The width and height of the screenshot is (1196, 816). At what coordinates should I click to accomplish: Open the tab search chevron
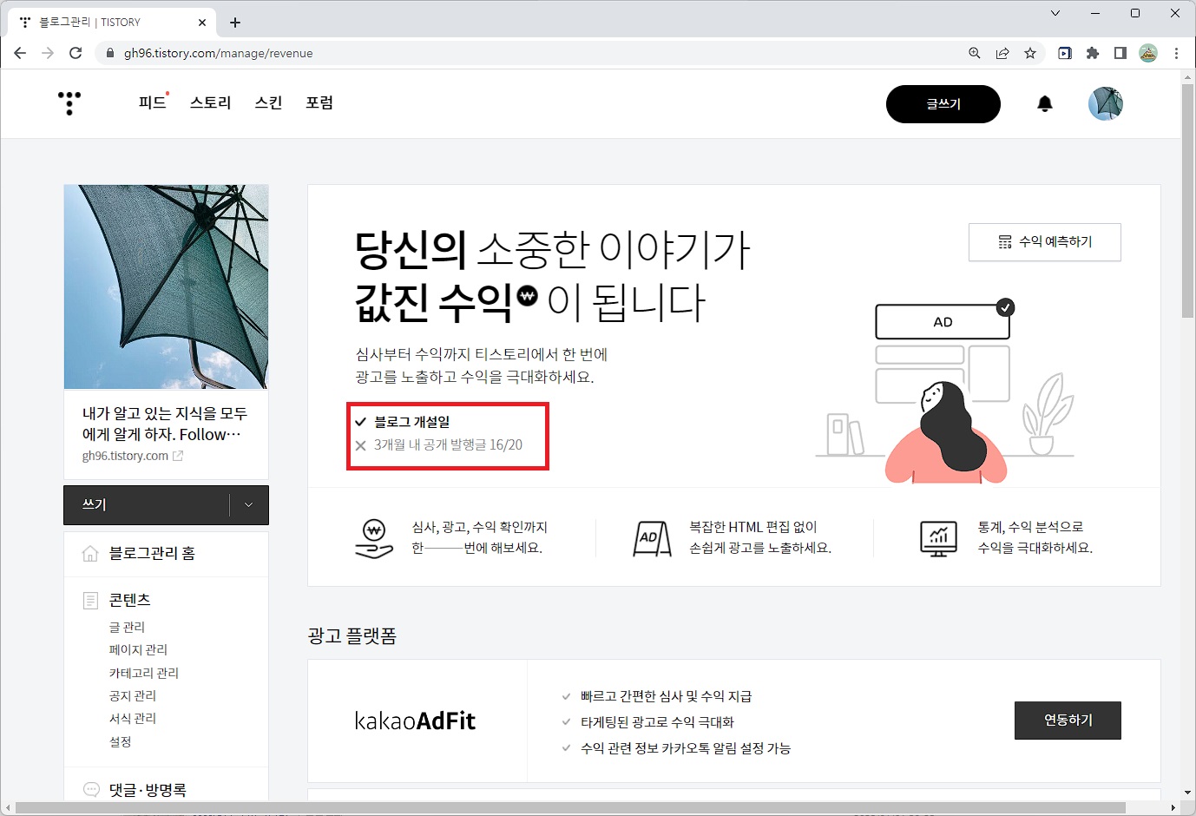click(1055, 13)
